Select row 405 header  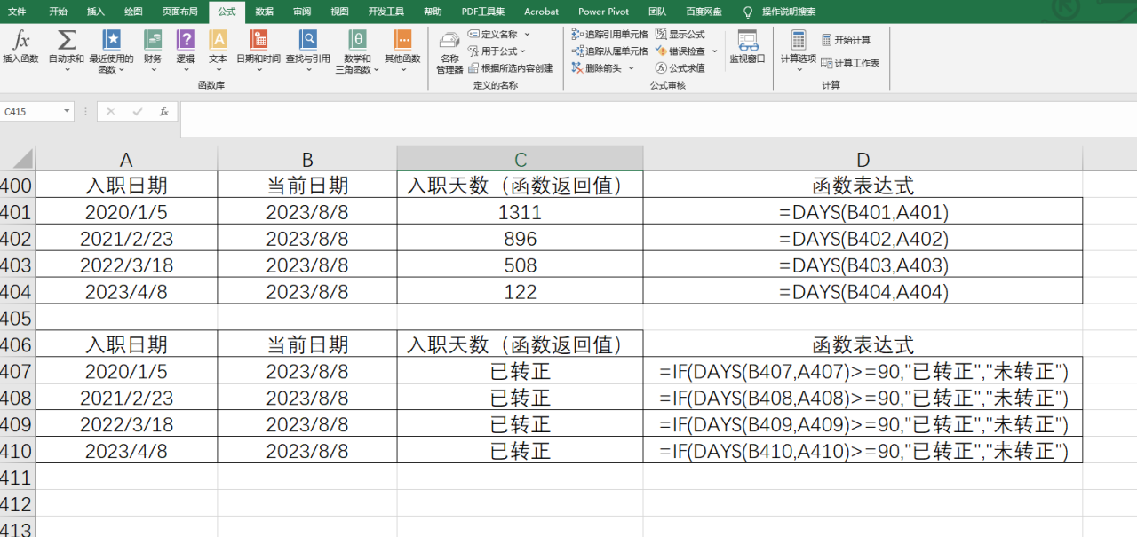click(x=17, y=318)
